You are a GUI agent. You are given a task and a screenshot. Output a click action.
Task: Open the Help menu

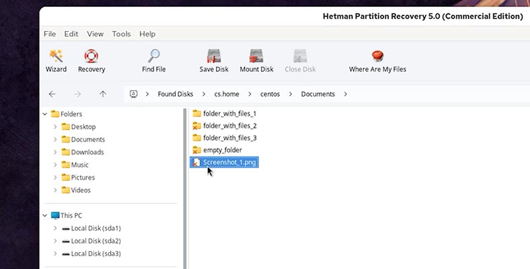[147, 34]
